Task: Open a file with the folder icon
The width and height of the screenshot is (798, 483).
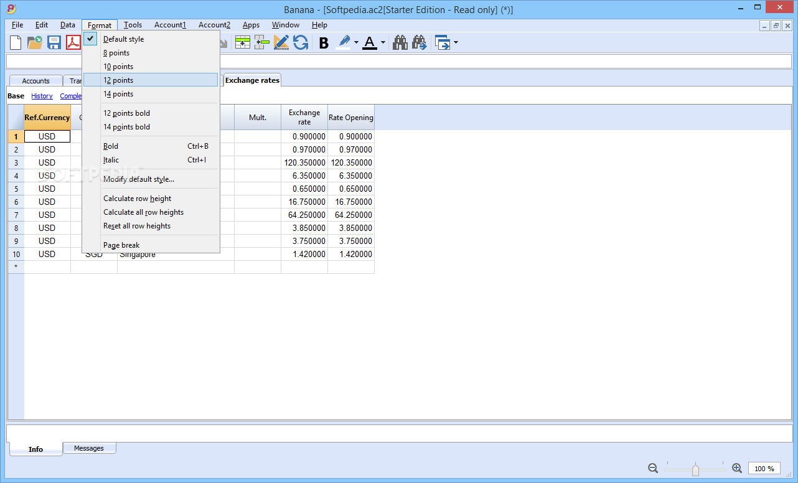Action: tap(35, 43)
